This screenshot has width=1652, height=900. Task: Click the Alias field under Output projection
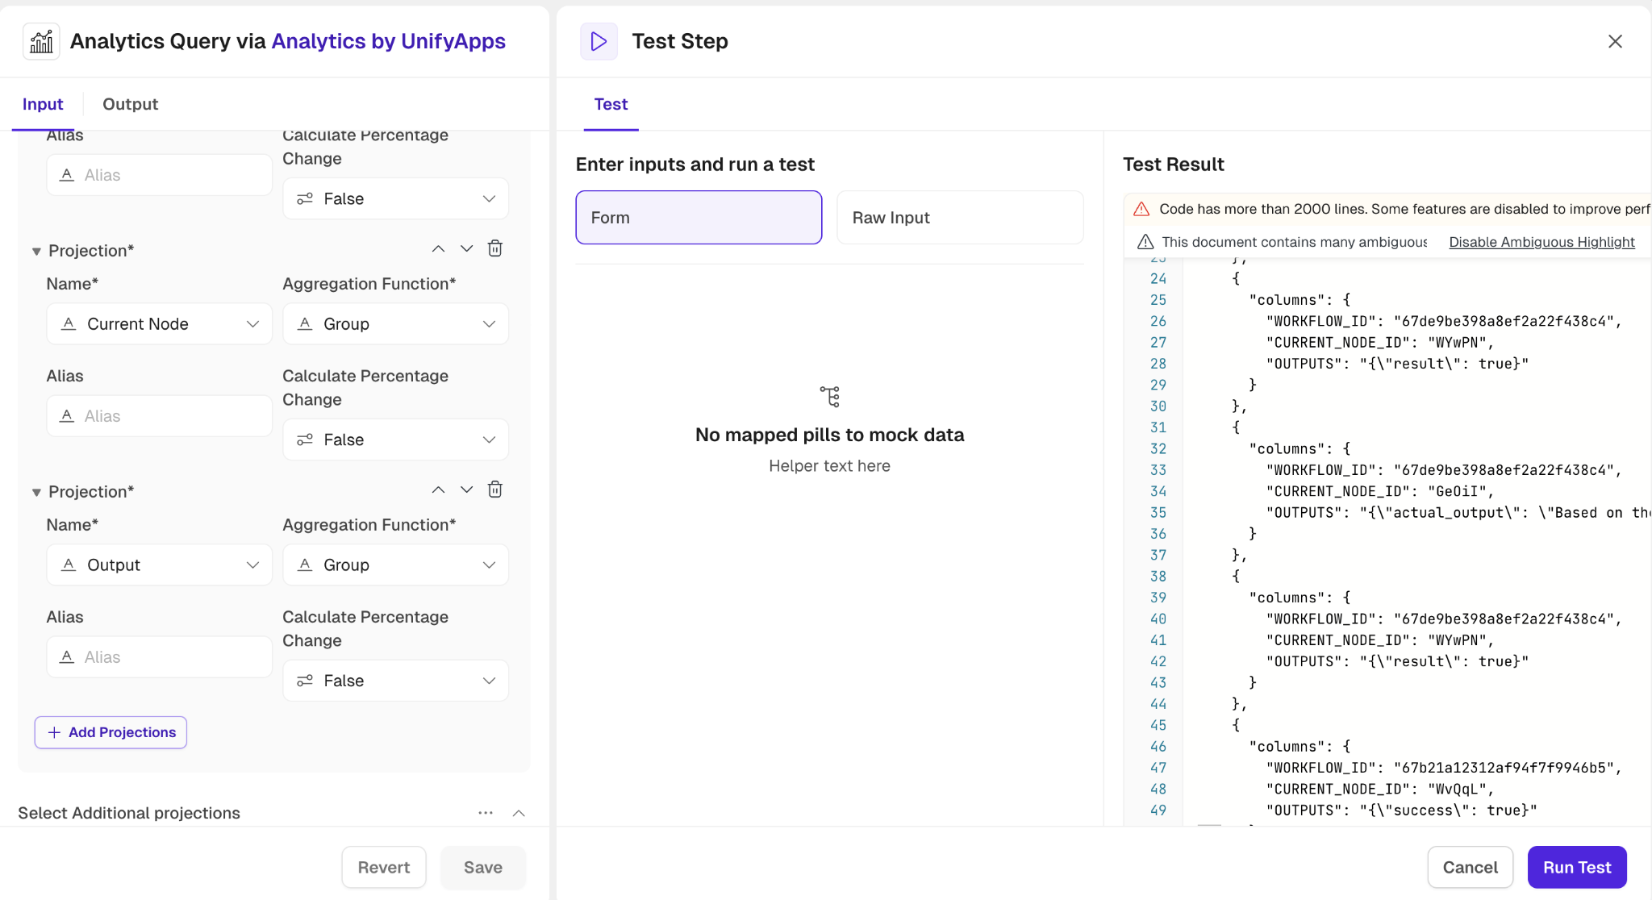point(160,657)
